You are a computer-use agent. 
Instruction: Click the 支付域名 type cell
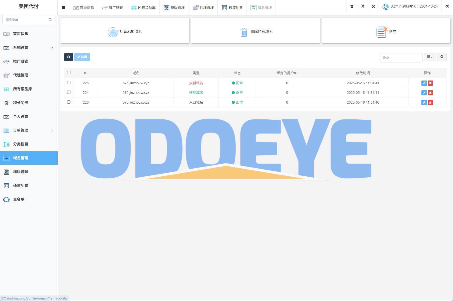point(196,83)
